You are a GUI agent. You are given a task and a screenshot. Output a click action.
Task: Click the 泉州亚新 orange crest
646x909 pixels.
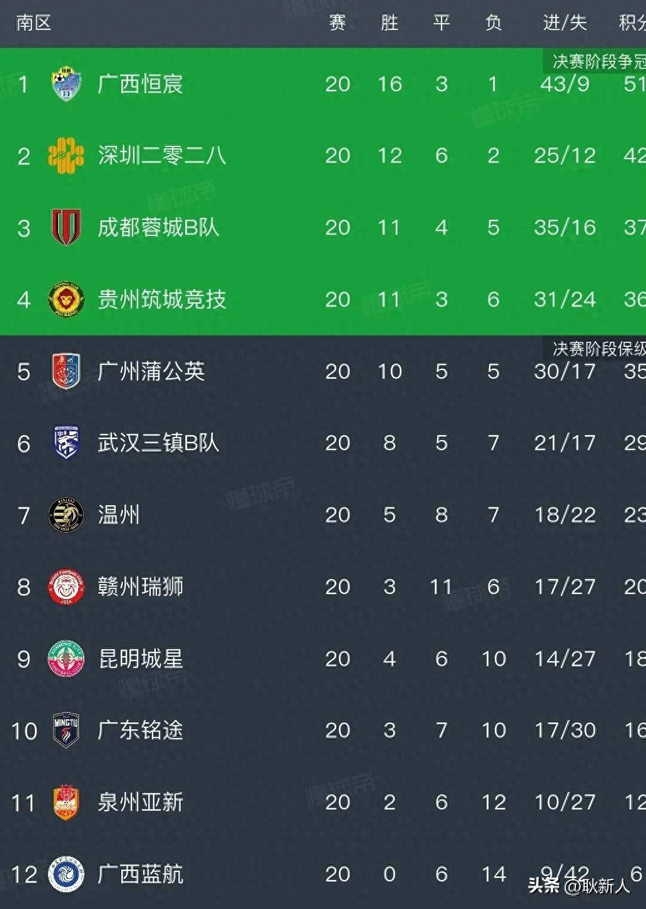[x=66, y=802]
